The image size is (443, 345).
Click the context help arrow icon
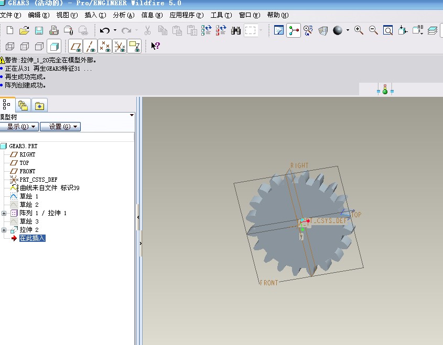155,46
